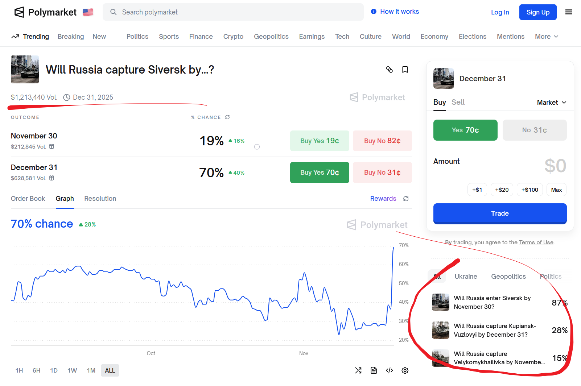This screenshot has width=581, height=386.
Task: Click the shuffle compare icon below graph
Action: coord(358,370)
